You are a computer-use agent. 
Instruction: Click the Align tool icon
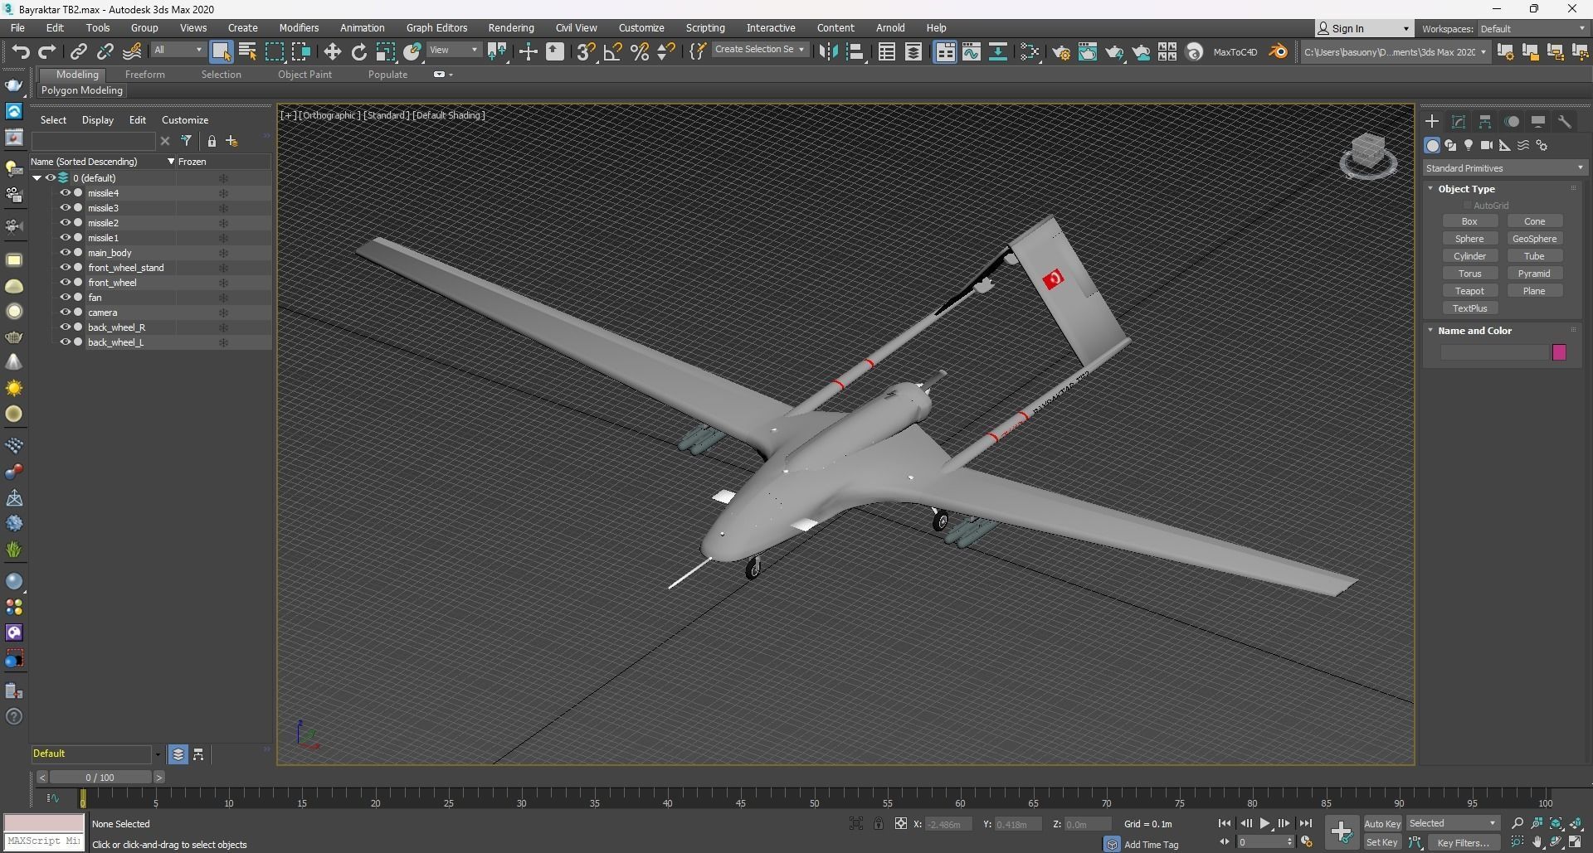(855, 51)
